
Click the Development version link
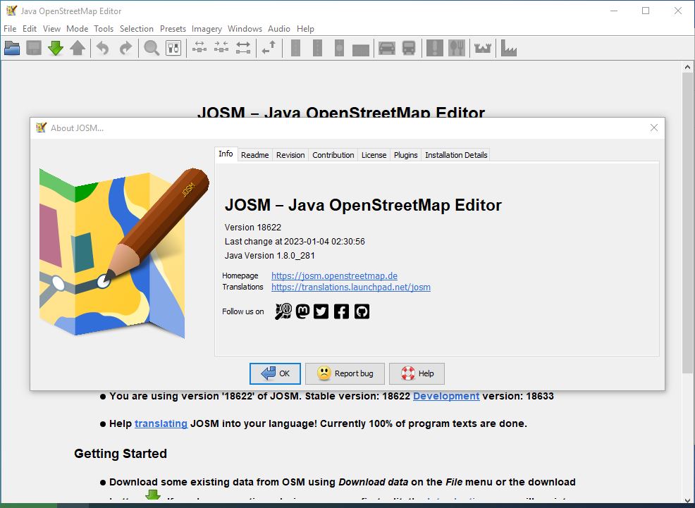(446, 396)
